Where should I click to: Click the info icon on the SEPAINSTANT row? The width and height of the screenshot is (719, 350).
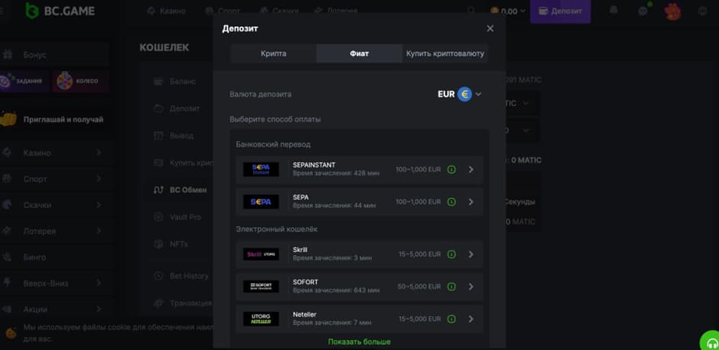click(x=451, y=170)
